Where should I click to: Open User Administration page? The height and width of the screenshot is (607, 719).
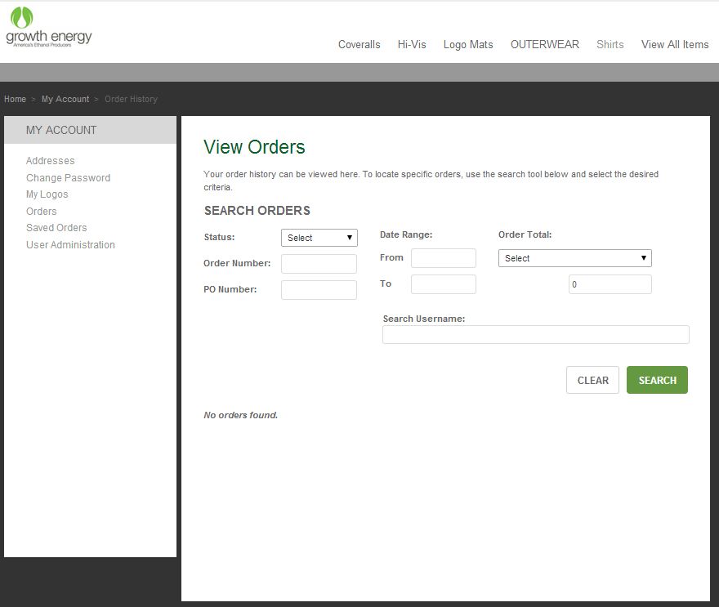pos(70,245)
